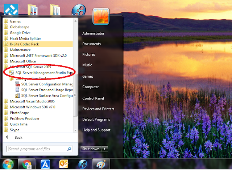Open Documents from Start menu

tap(91, 44)
